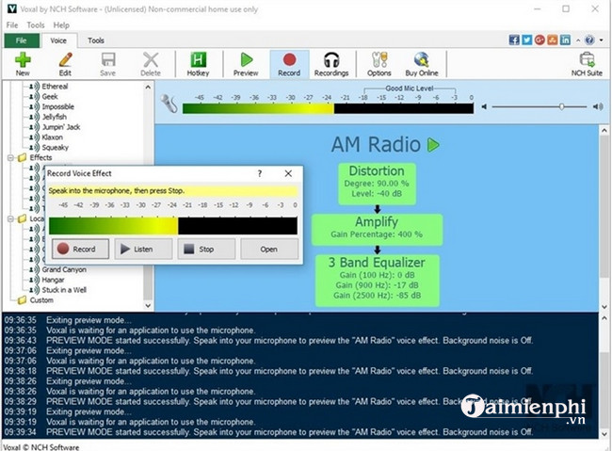Adjust the speaker volume slider
This screenshot has width=612, height=451.
[562, 107]
